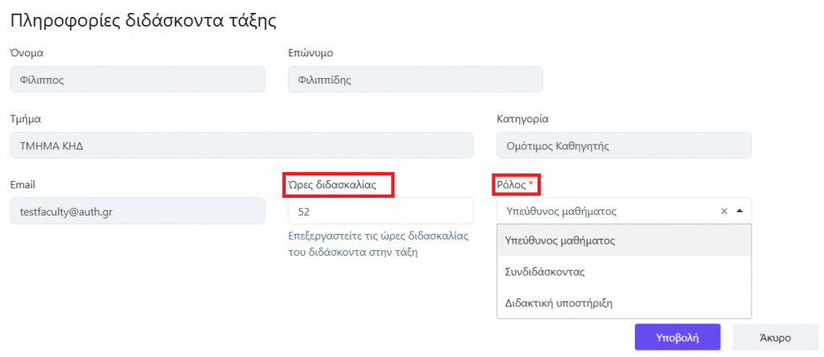Clear the selected role with the x icon
This screenshot has height=357, width=824.
click(723, 211)
